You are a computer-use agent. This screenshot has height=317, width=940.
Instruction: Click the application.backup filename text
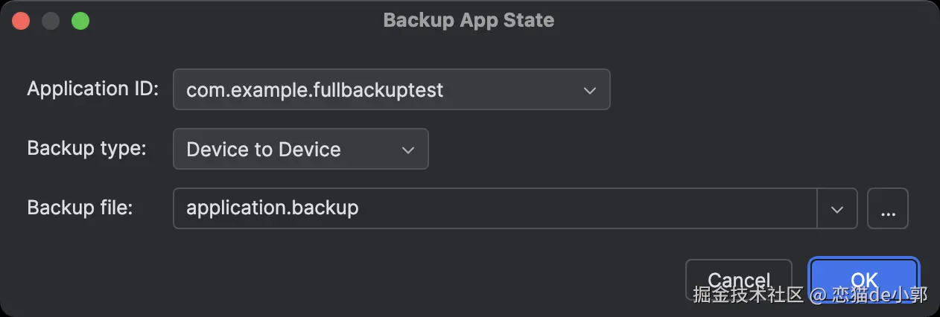point(273,208)
